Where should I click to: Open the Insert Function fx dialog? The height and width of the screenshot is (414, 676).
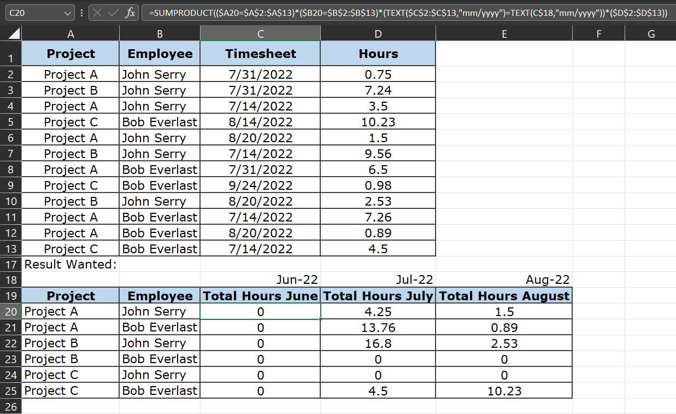point(130,13)
